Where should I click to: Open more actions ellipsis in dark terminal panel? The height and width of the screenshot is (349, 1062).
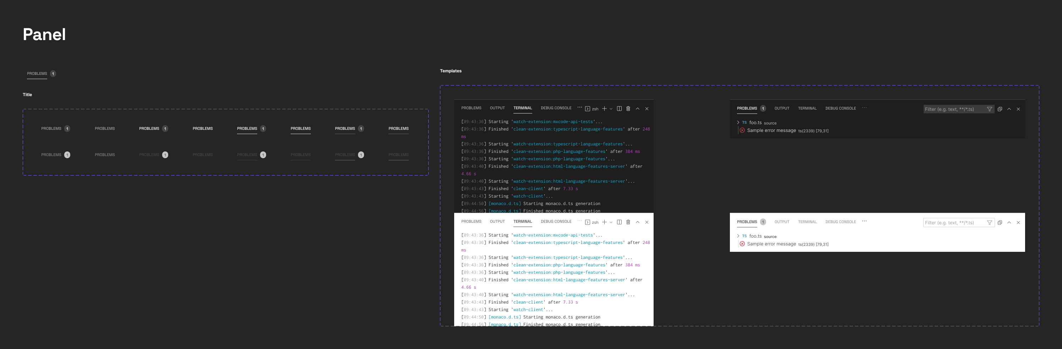[580, 107]
